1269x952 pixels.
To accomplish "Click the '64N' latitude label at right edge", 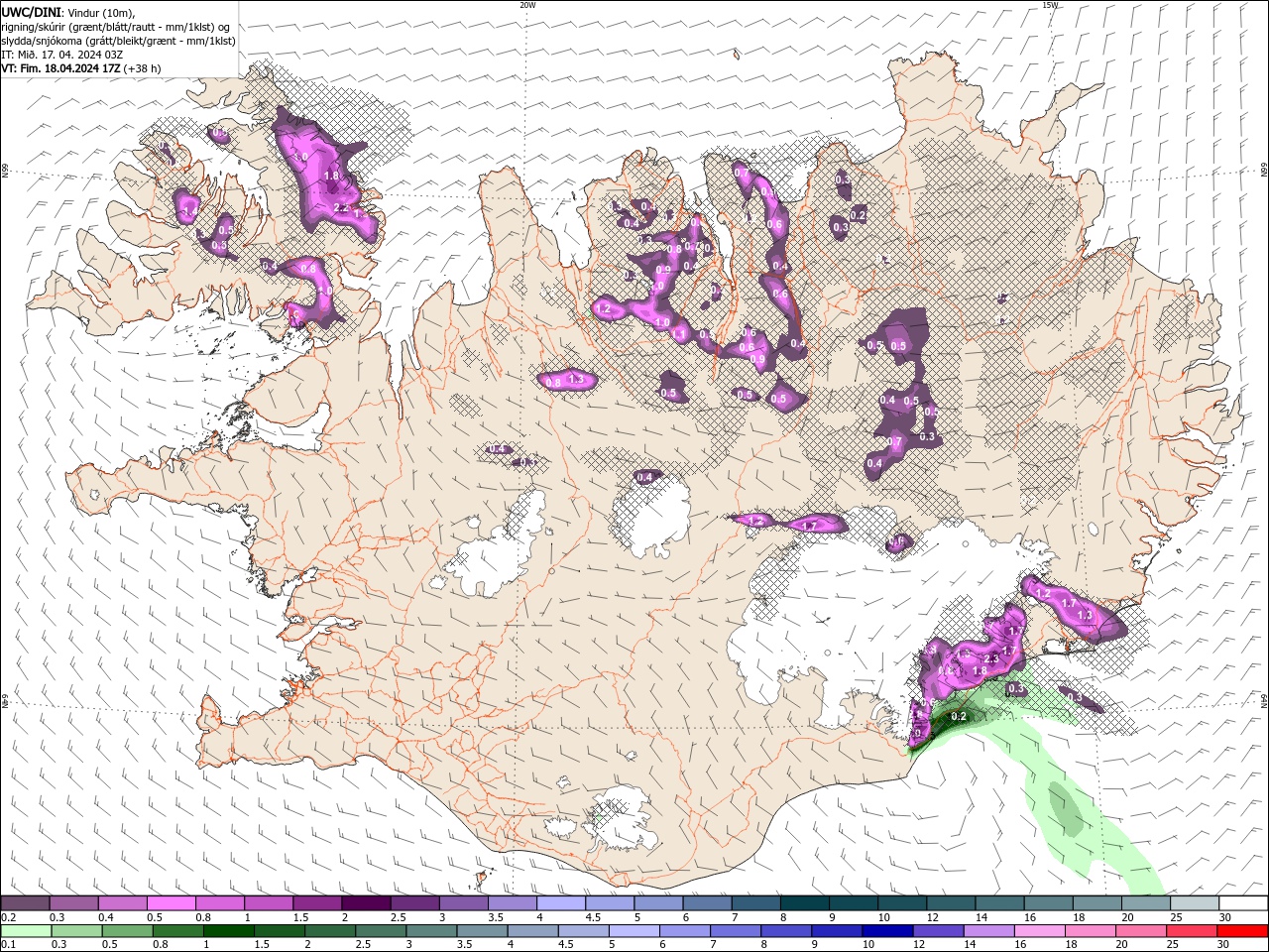I will 1264,701.
